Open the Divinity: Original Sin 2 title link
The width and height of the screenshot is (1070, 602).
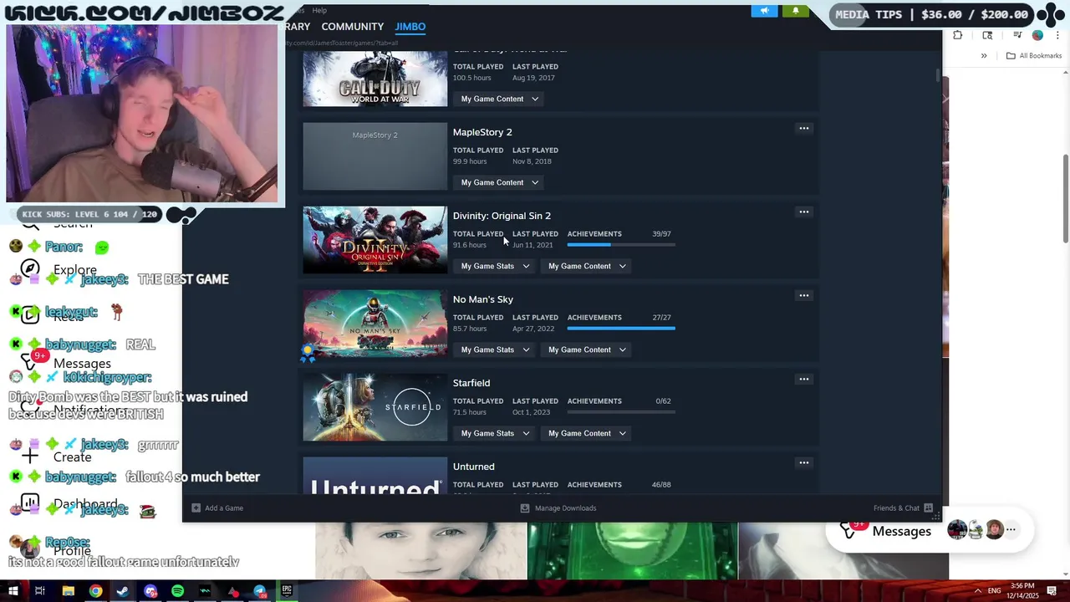coord(502,216)
